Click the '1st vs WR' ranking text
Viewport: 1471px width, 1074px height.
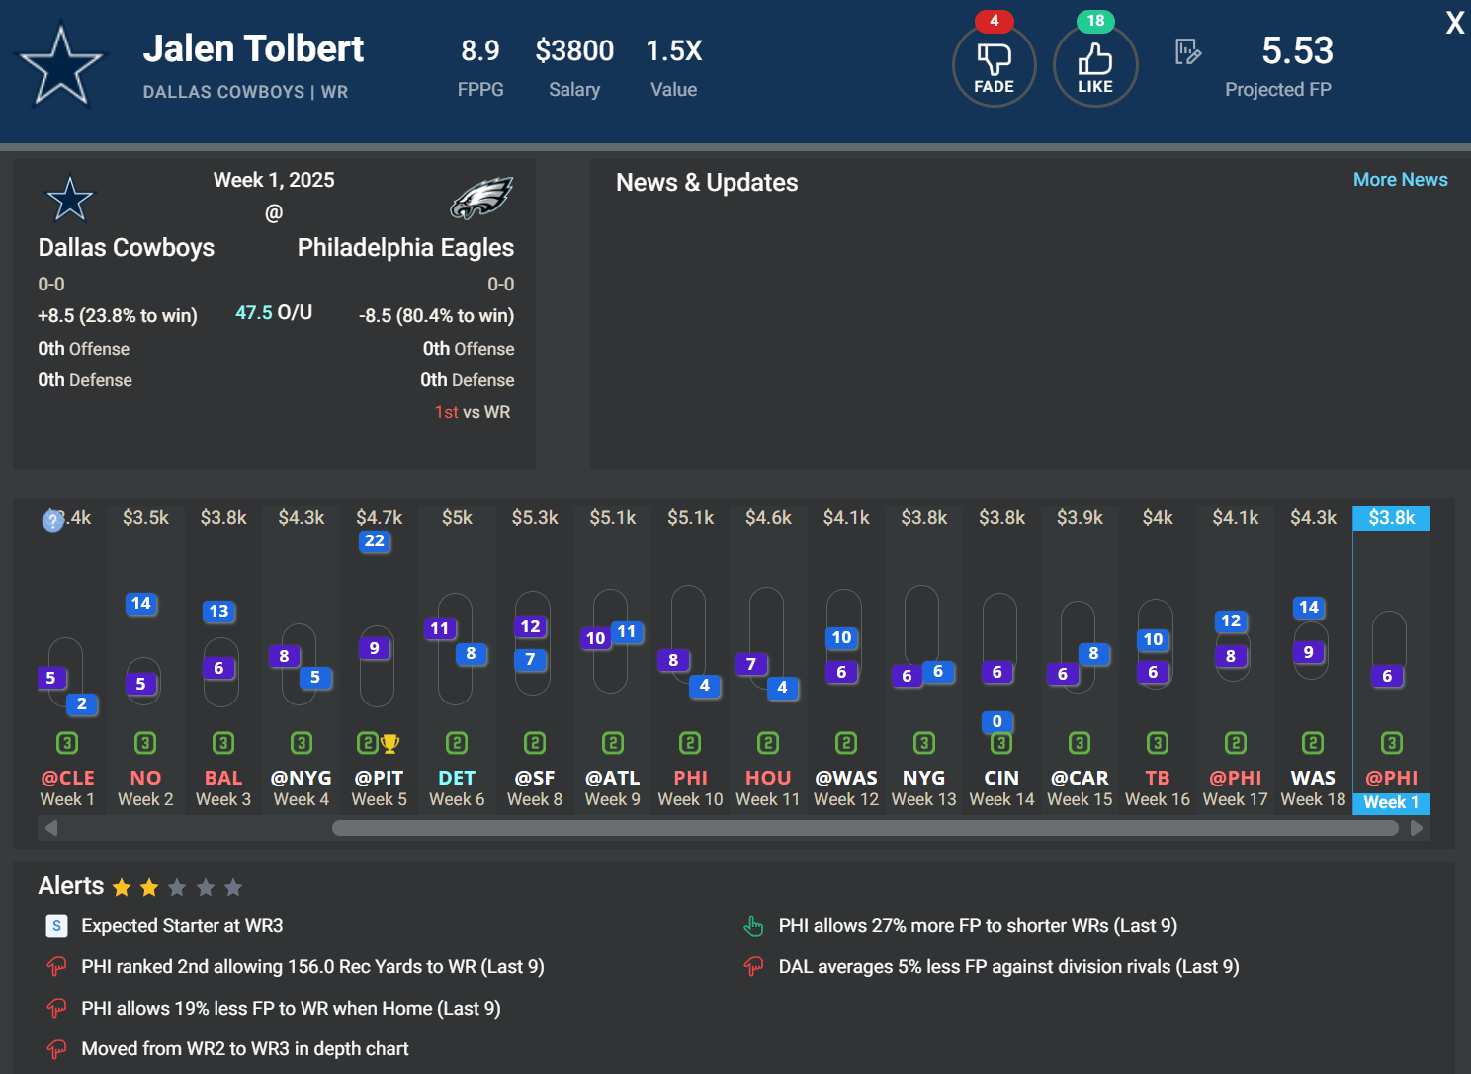pos(473,412)
